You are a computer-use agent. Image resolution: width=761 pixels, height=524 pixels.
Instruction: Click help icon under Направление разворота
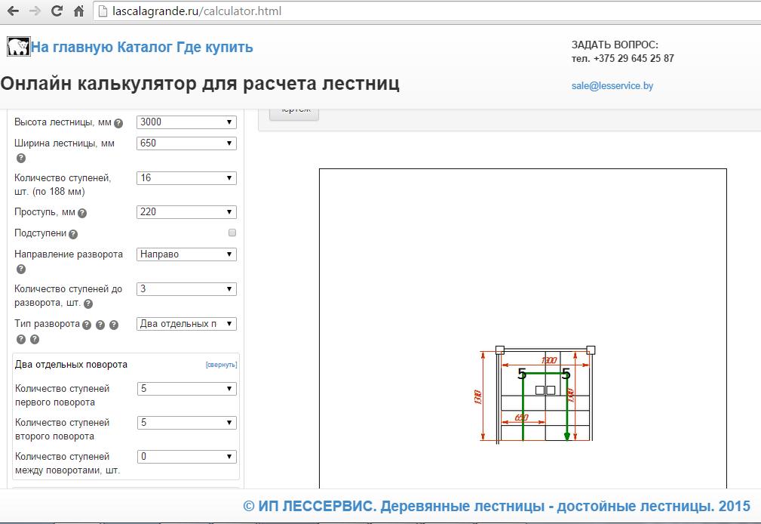point(21,269)
